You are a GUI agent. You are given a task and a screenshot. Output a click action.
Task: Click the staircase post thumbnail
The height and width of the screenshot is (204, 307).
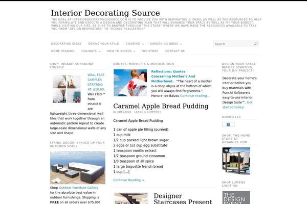[x=131, y=198]
